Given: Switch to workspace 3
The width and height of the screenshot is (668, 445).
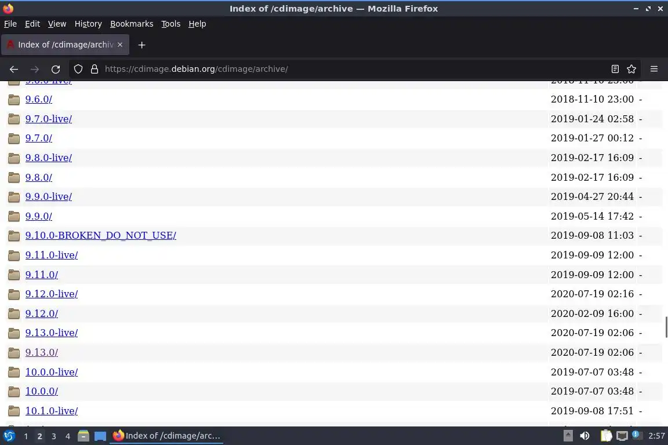Looking at the screenshot, I should 54,436.
